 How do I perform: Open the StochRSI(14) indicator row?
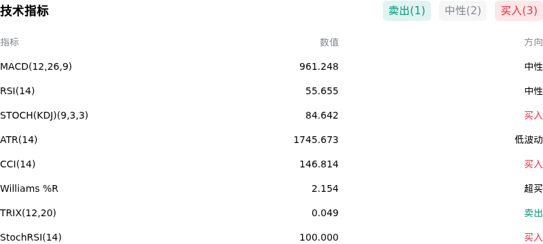tap(271, 237)
